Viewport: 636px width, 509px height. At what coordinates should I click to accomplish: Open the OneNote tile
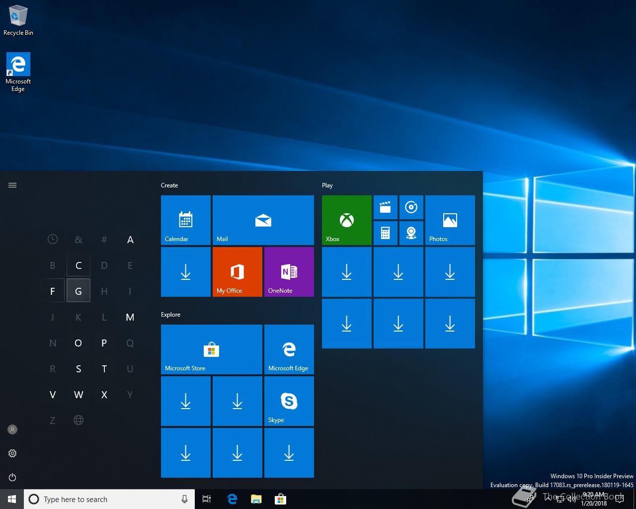289,272
